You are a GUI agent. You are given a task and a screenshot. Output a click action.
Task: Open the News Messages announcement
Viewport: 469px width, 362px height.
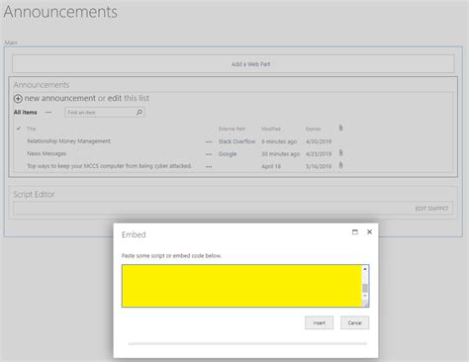(x=47, y=153)
